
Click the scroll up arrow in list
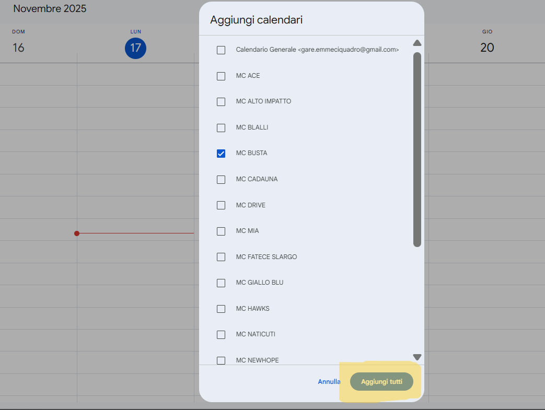point(417,43)
